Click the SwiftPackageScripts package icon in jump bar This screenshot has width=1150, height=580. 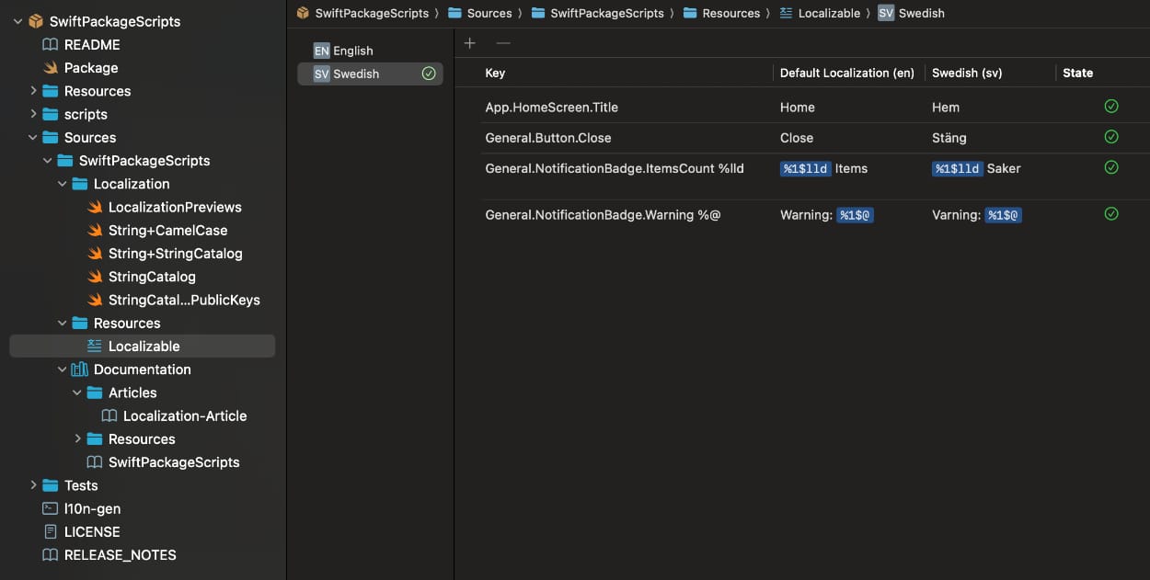(301, 13)
